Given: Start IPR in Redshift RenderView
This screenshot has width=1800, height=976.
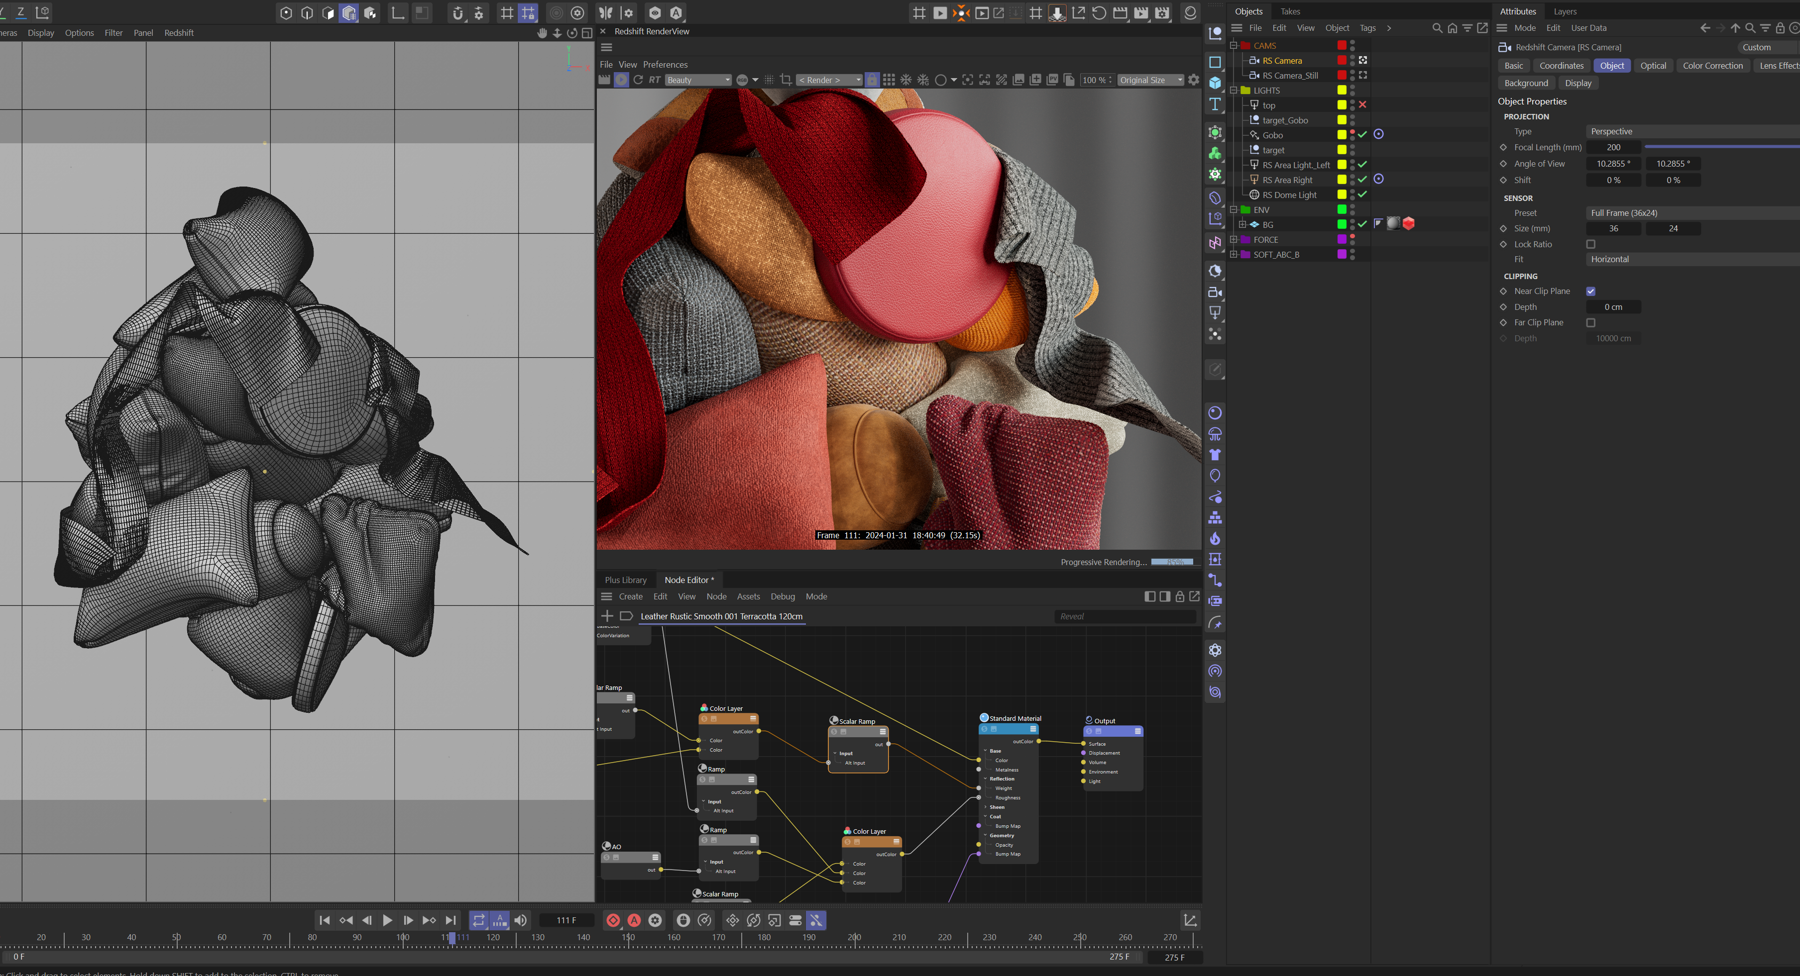Looking at the screenshot, I should pos(621,80).
